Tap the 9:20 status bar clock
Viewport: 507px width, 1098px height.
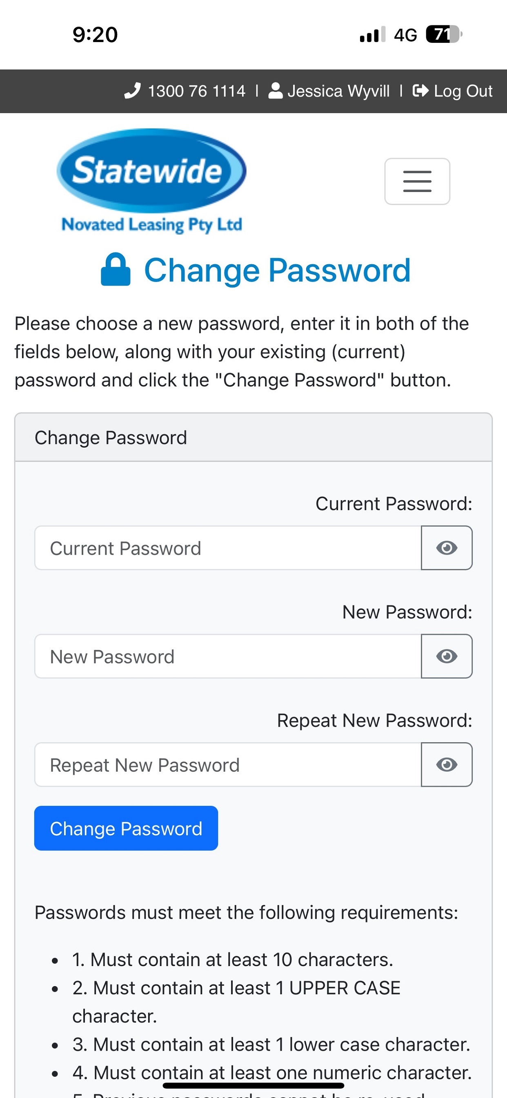coord(95,35)
